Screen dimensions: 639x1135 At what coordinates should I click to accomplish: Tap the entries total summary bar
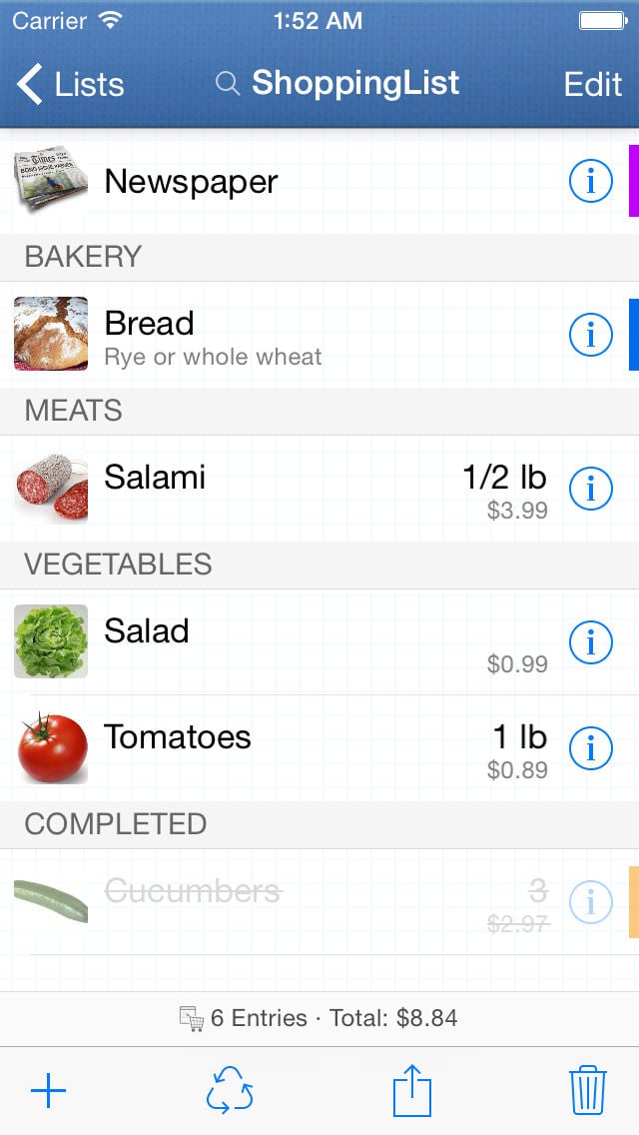tap(319, 1018)
